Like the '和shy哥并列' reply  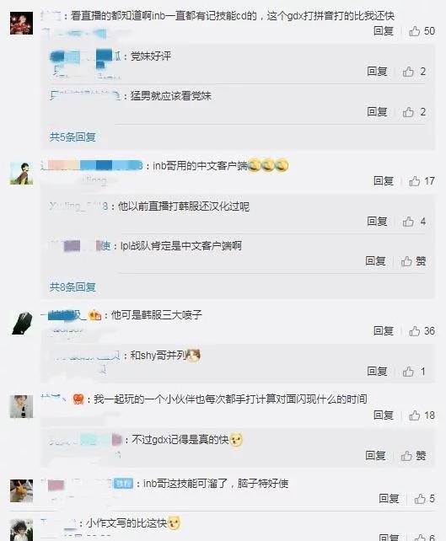click(x=414, y=372)
